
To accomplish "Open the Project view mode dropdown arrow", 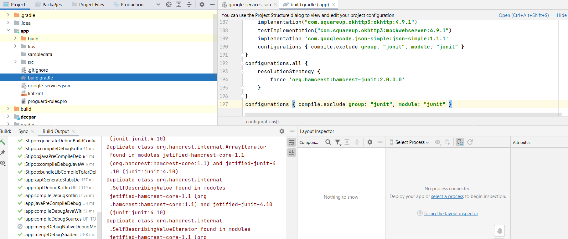I will pyautogui.click(x=158, y=4).
